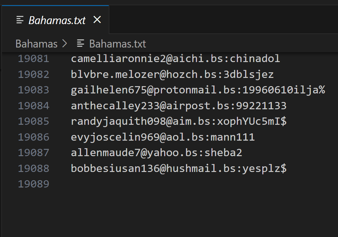This screenshot has width=338, height=237.
Task: Close the Bahamas.txt editor tab
Action: coord(97,20)
